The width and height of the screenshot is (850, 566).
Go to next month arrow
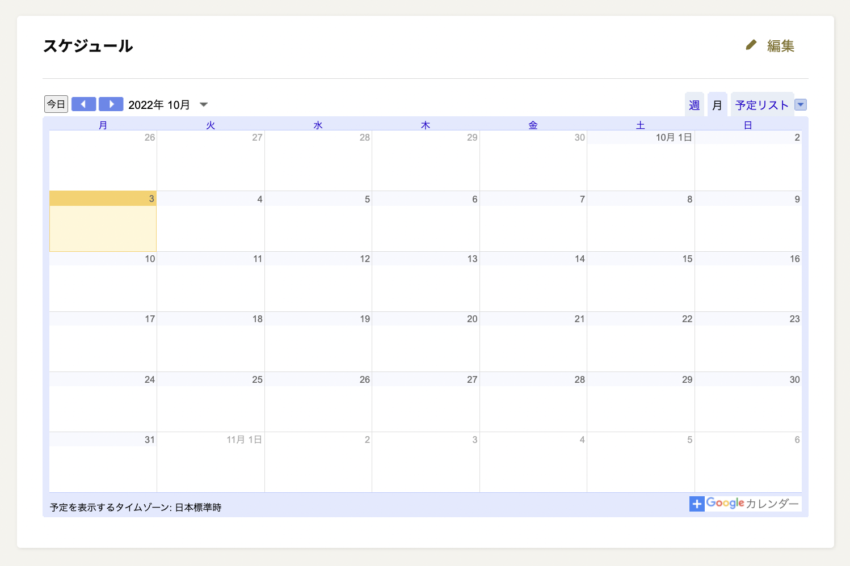(x=111, y=104)
